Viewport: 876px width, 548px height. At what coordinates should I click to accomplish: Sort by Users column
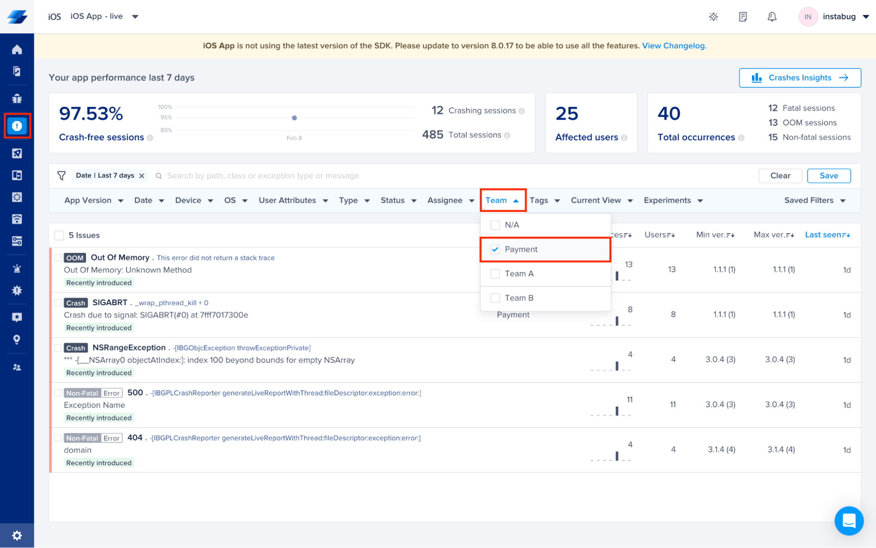[660, 235]
